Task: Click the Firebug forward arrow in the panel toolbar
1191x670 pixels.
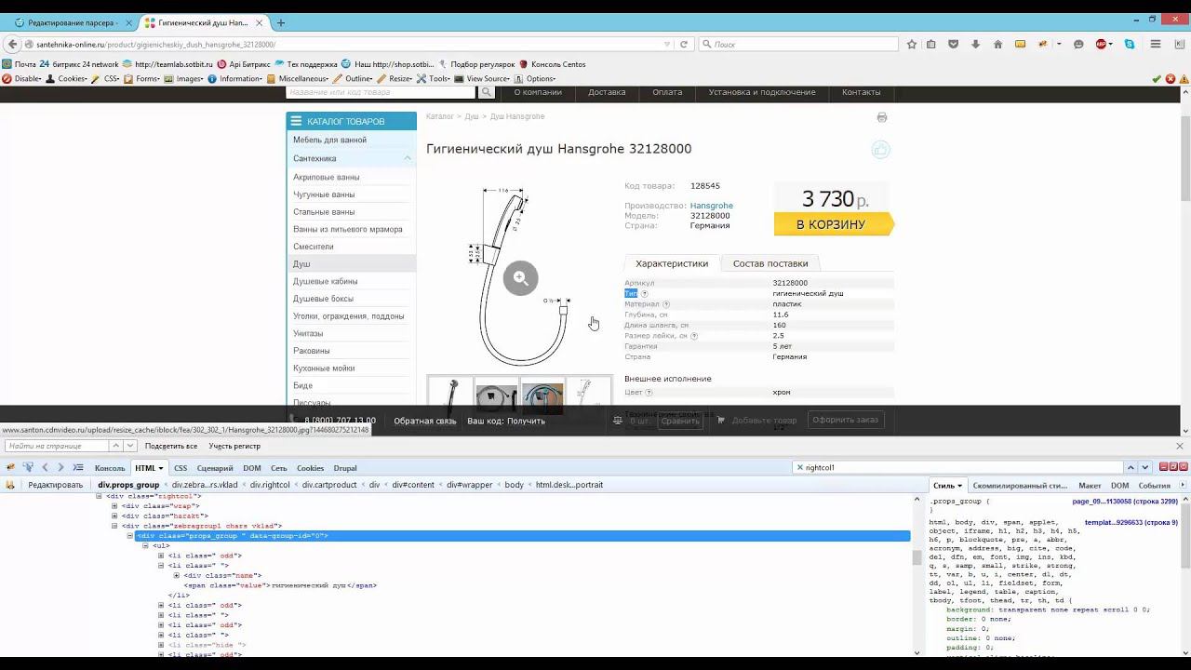Action: [60, 467]
